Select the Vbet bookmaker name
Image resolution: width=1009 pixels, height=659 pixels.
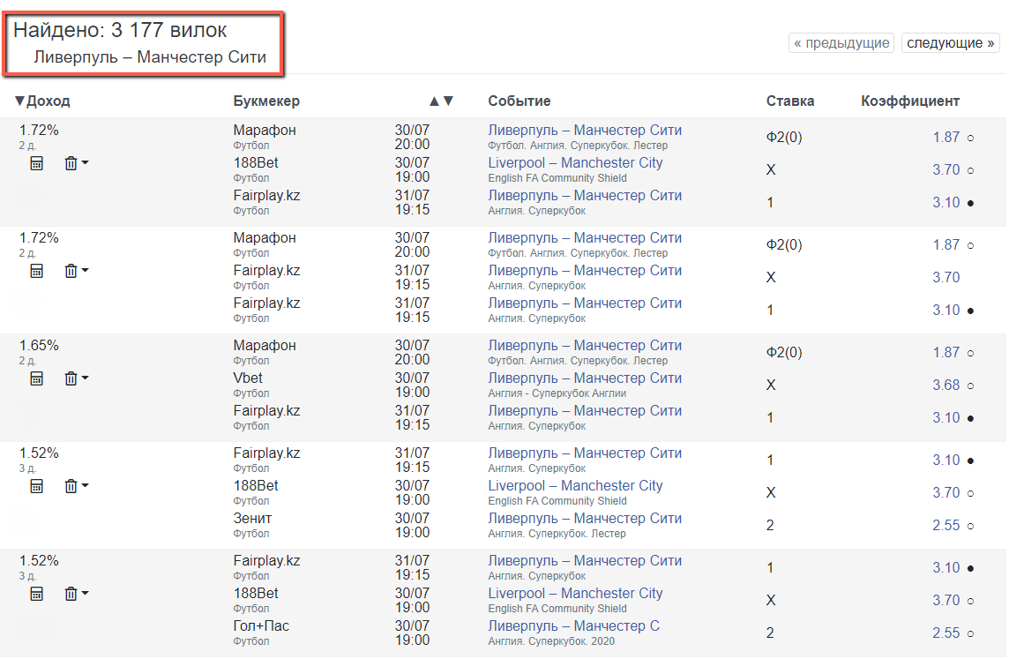tap(248, 378)
